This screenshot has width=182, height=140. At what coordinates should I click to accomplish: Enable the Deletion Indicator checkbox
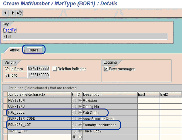tap(55, 69)
